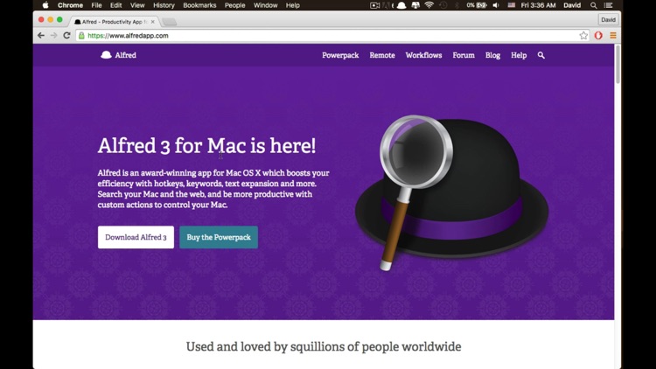Open the Wi-Fi status menu
656x369 pixels.
tap(429, 5)
